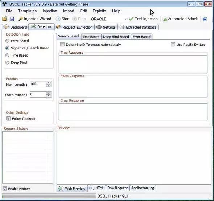This screenshot has width=214, height=201.
Task: Switch to the Error Based sub-tab
Action: pos(141,37)
